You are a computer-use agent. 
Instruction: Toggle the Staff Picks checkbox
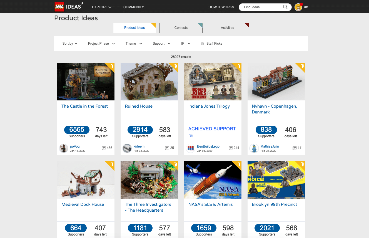click(202, 44)
